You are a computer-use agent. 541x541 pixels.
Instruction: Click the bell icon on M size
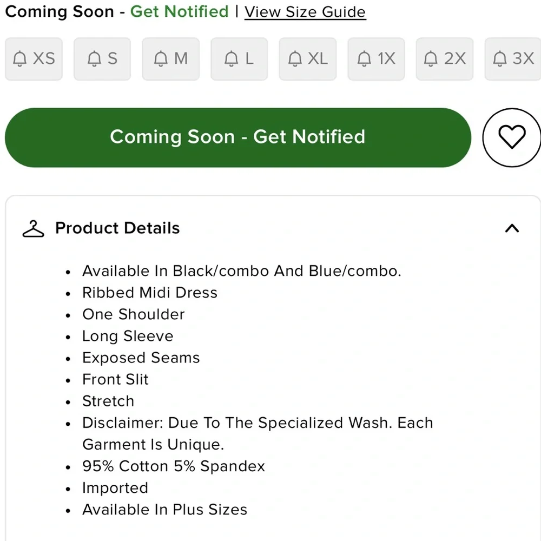coord(161,58)
